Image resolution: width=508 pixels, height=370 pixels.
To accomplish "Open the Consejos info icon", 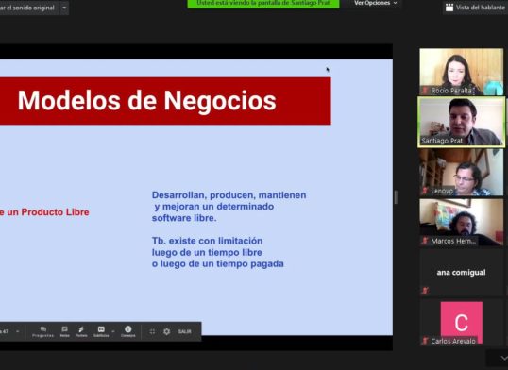I will coord(128,331).
